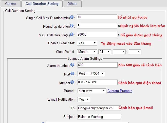Click info icon next to Alarm threshold
This screenshot has height=123, width=167.
coord(72,65)
